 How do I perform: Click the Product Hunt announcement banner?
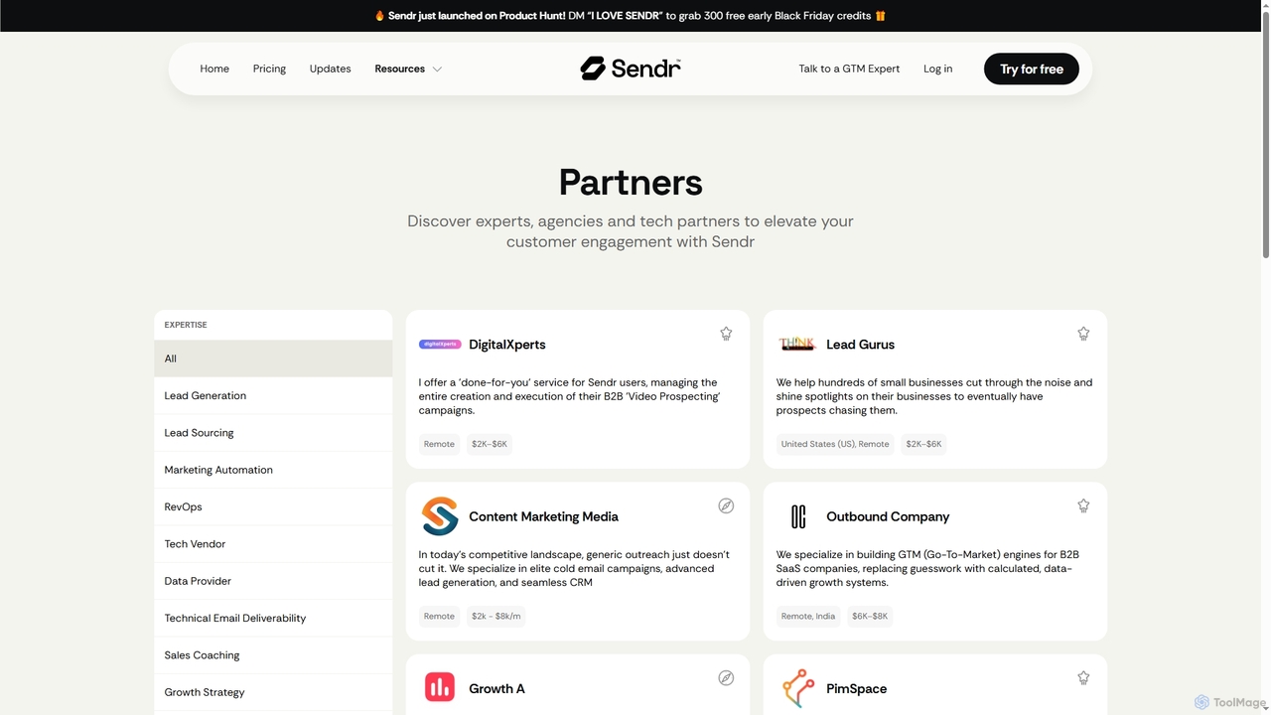[631, 16]
